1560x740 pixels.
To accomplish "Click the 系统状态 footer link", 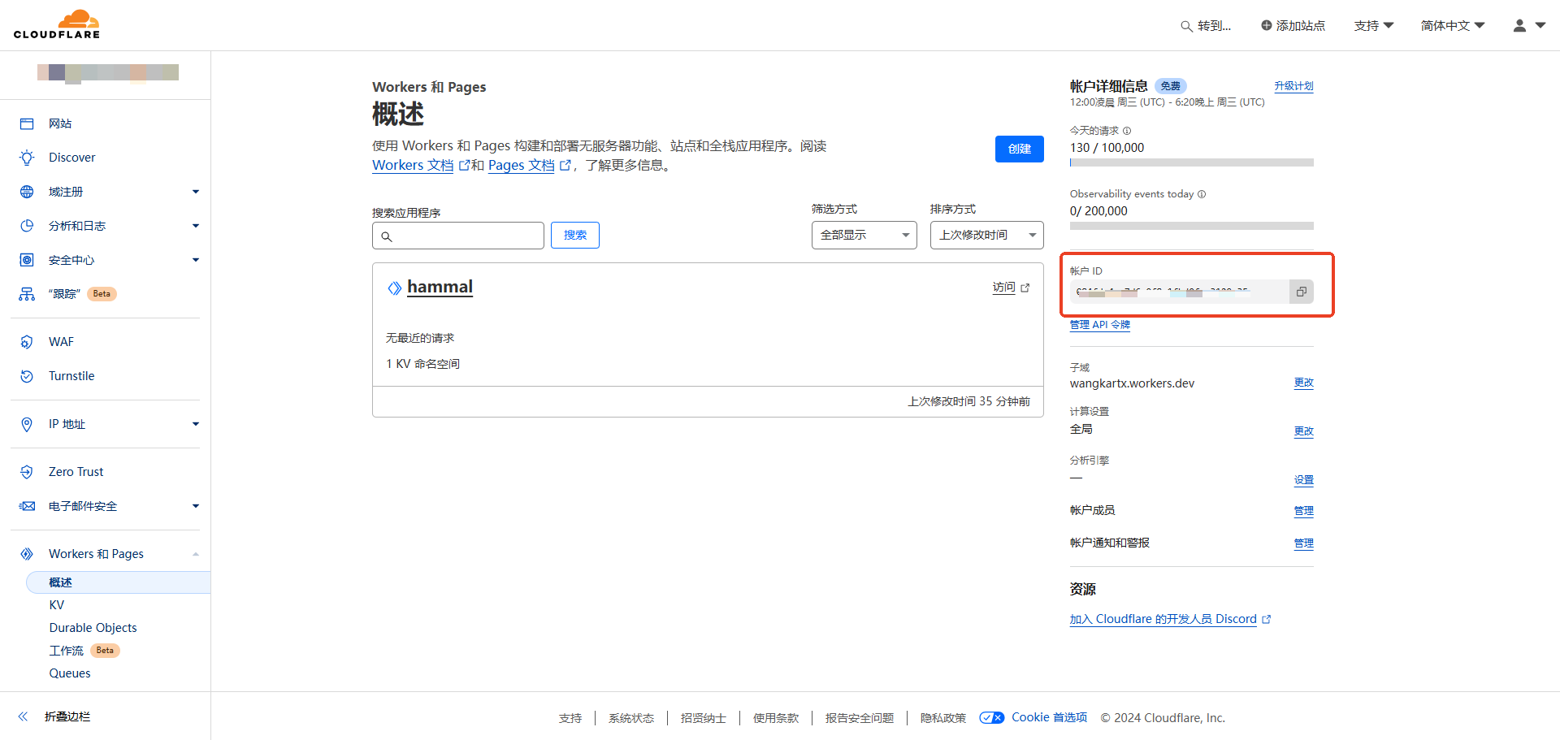I will click(x=631, y=718).
